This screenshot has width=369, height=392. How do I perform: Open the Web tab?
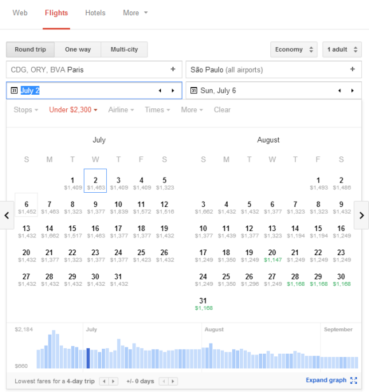[x=20, y=13]
